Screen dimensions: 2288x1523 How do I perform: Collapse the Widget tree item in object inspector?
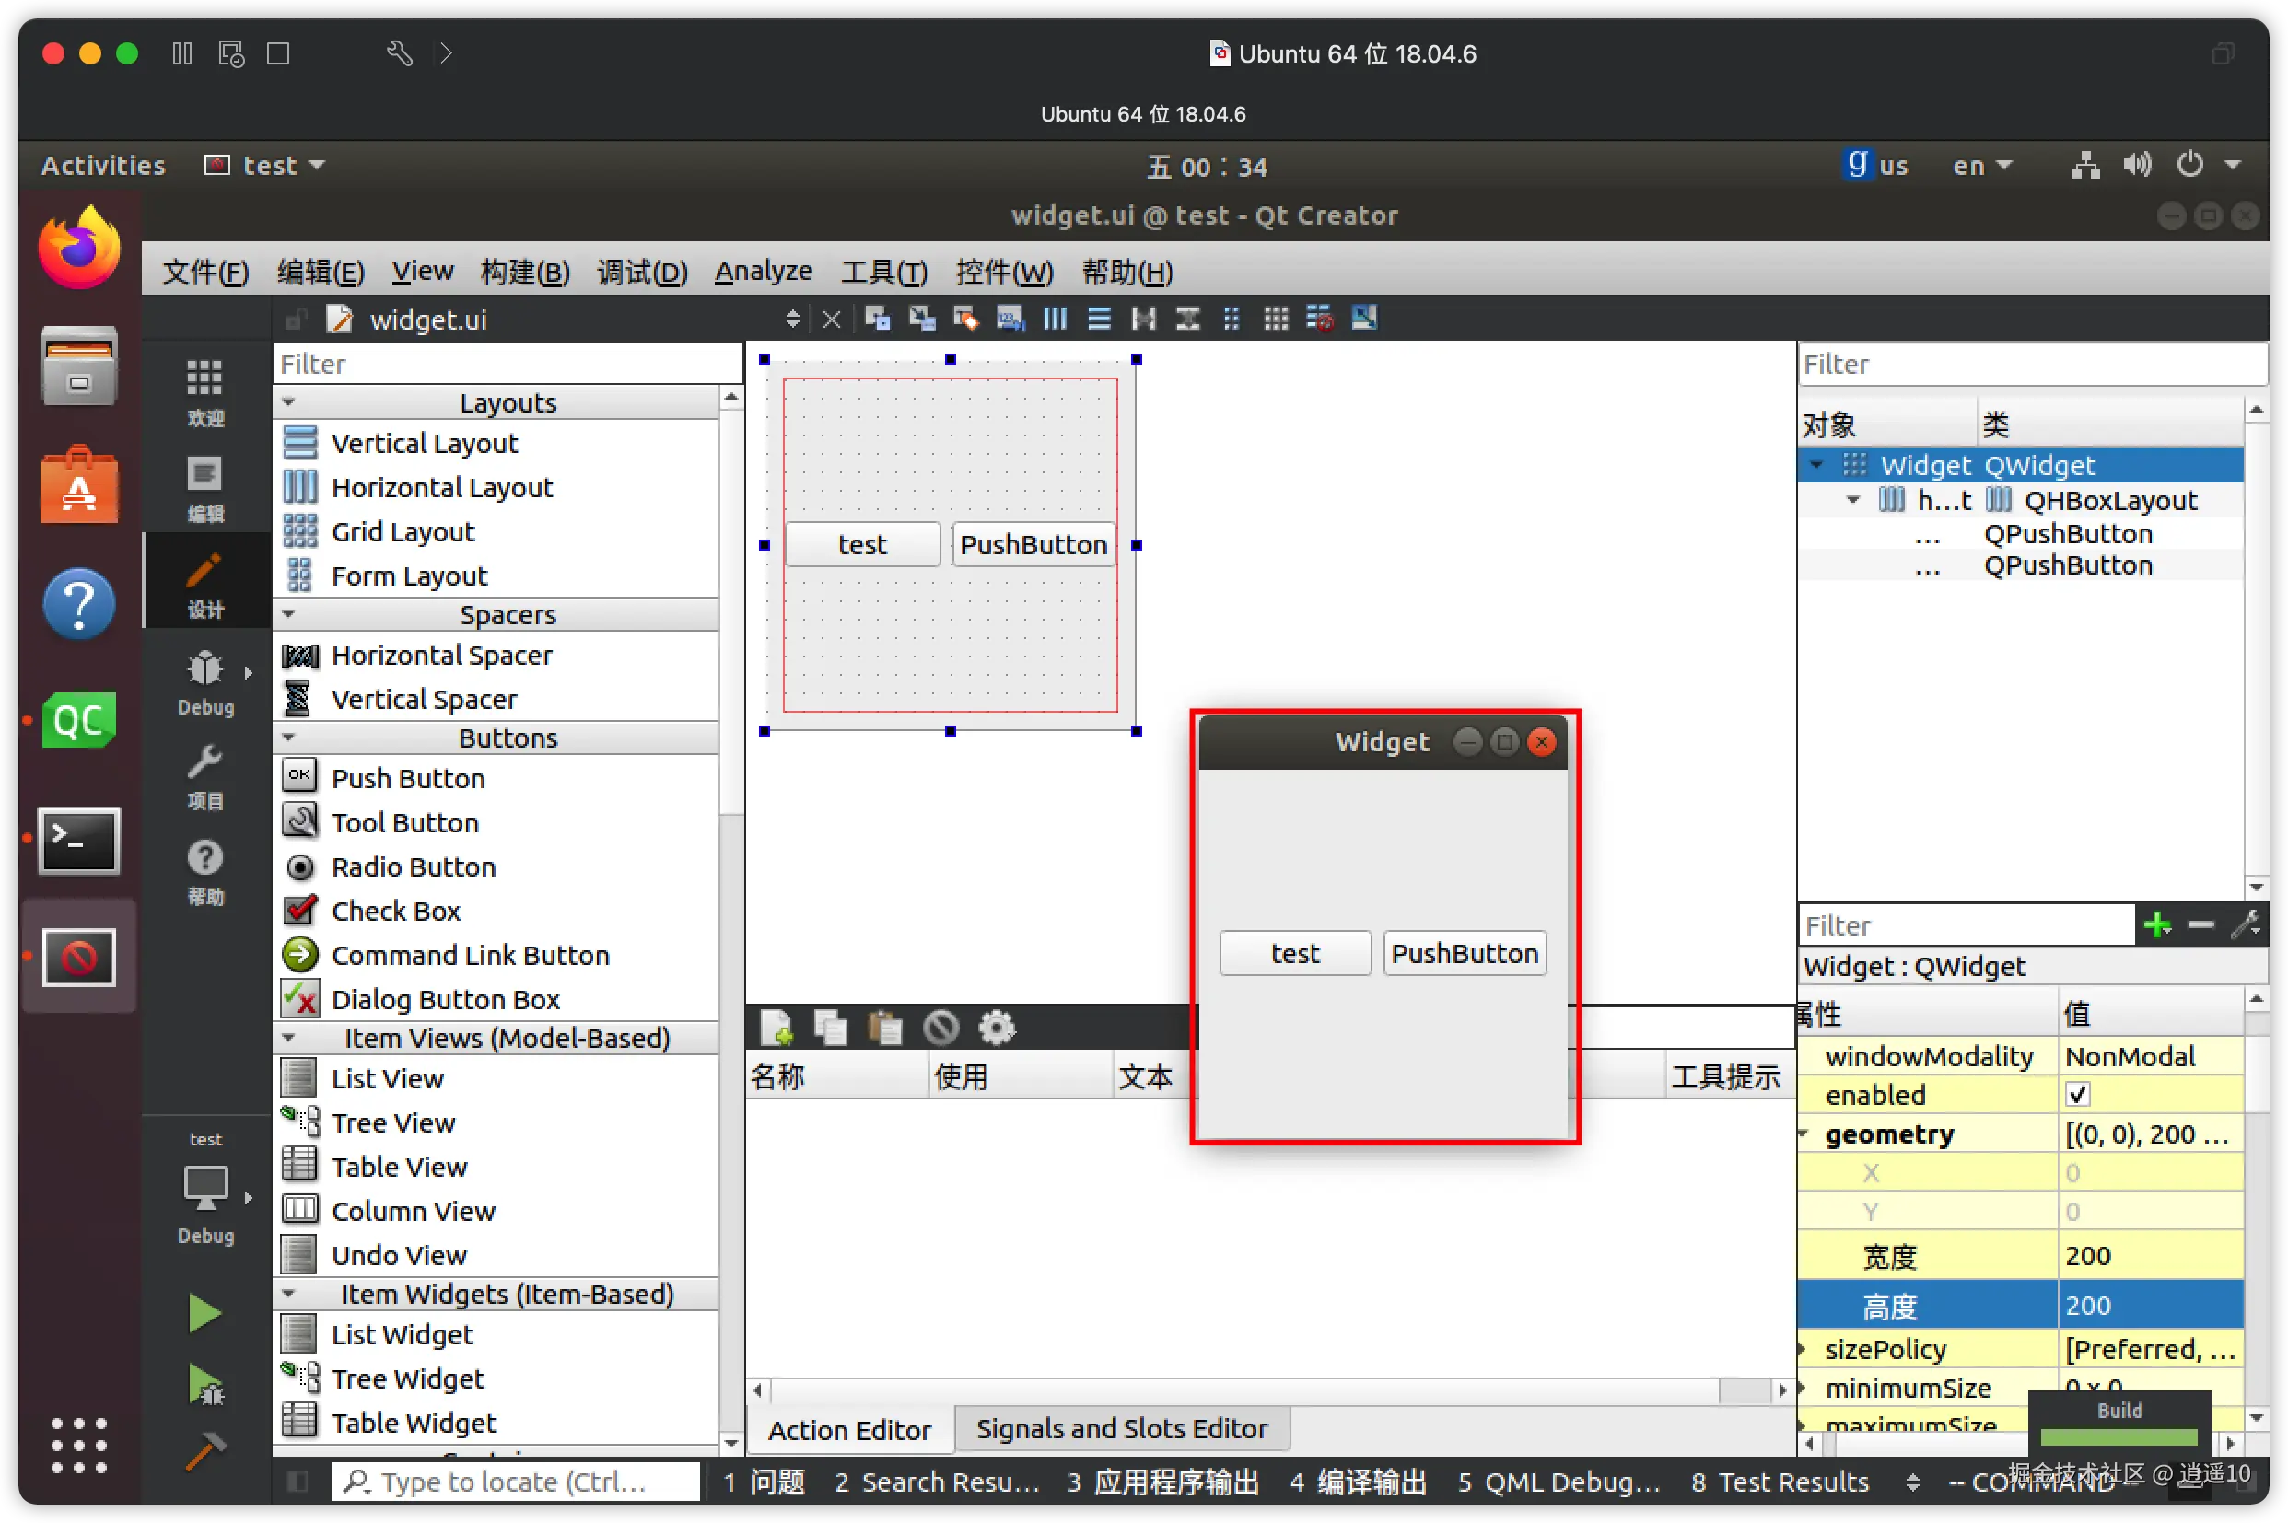point(1815,465)
